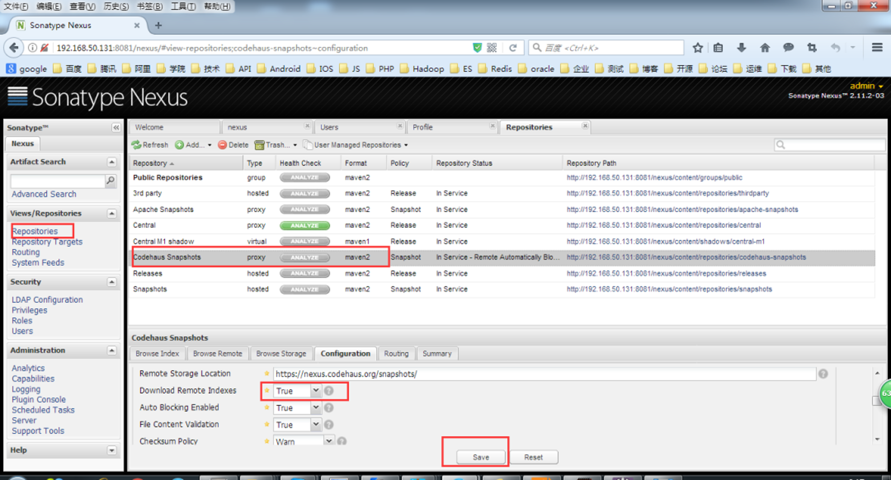Screen dimensions: 891x480
Task: Collapse the Artifact Search panel
Action: coord(112,162)
